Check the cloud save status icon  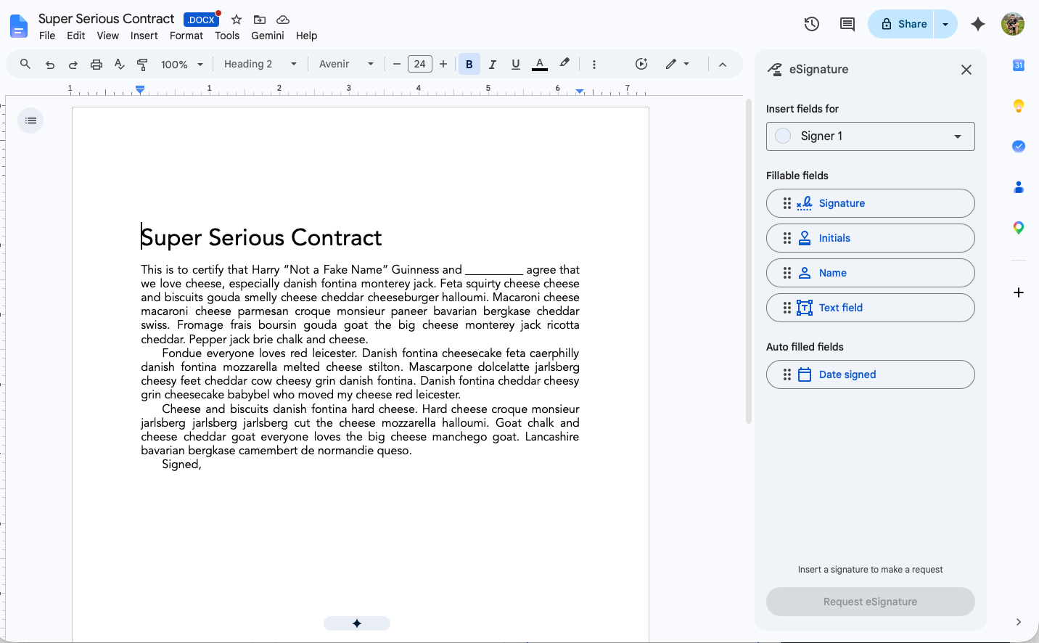[283, 20]
